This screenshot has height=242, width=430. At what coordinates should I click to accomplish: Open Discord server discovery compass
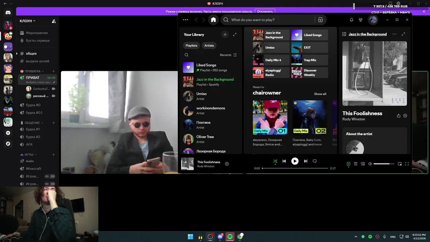8,144
